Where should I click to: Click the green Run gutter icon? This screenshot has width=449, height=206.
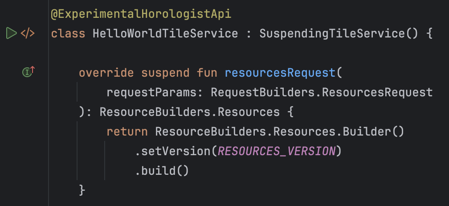[11, 33]
